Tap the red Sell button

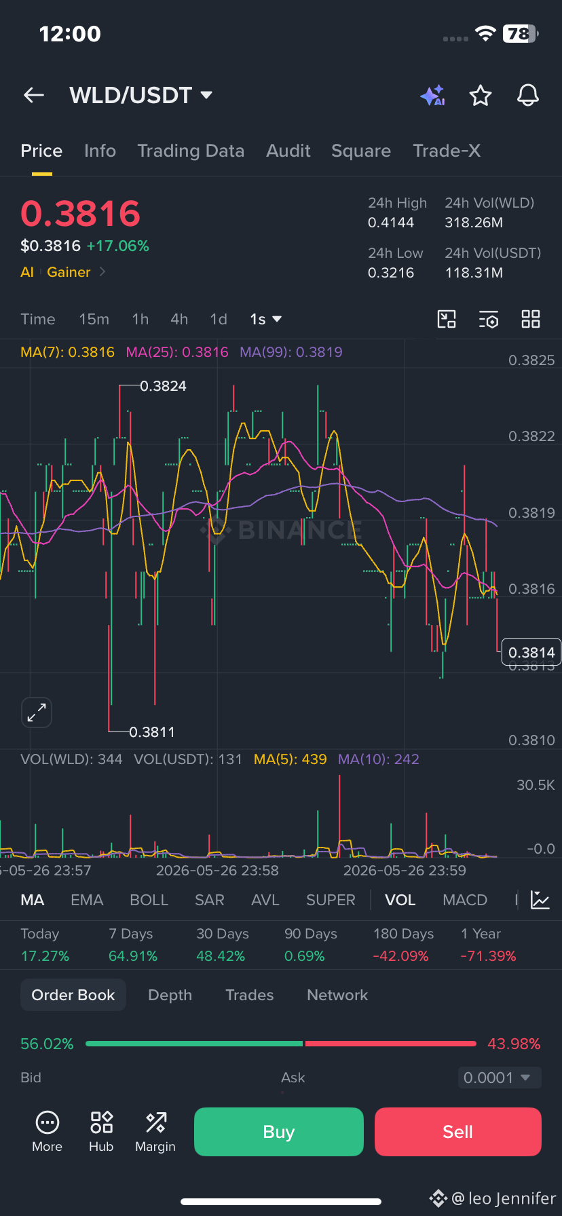click(x=458, y=1132)
